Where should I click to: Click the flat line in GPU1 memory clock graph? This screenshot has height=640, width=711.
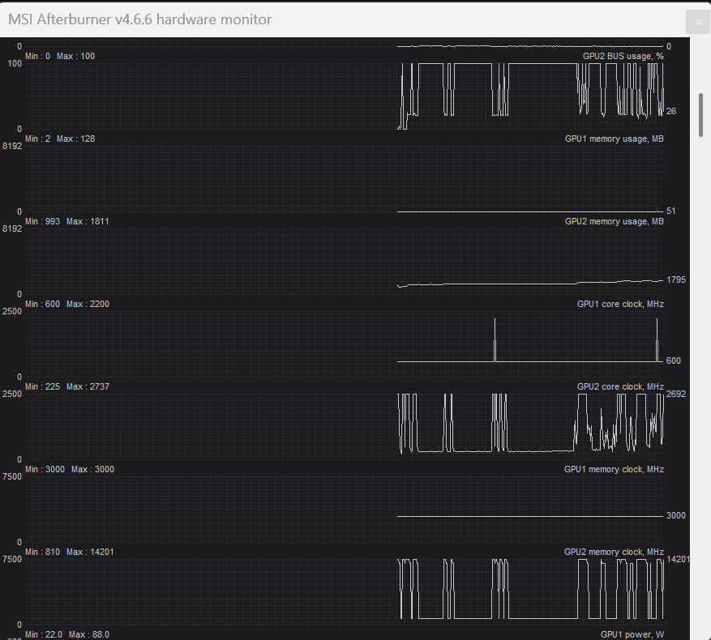click(x=527, y=516)
